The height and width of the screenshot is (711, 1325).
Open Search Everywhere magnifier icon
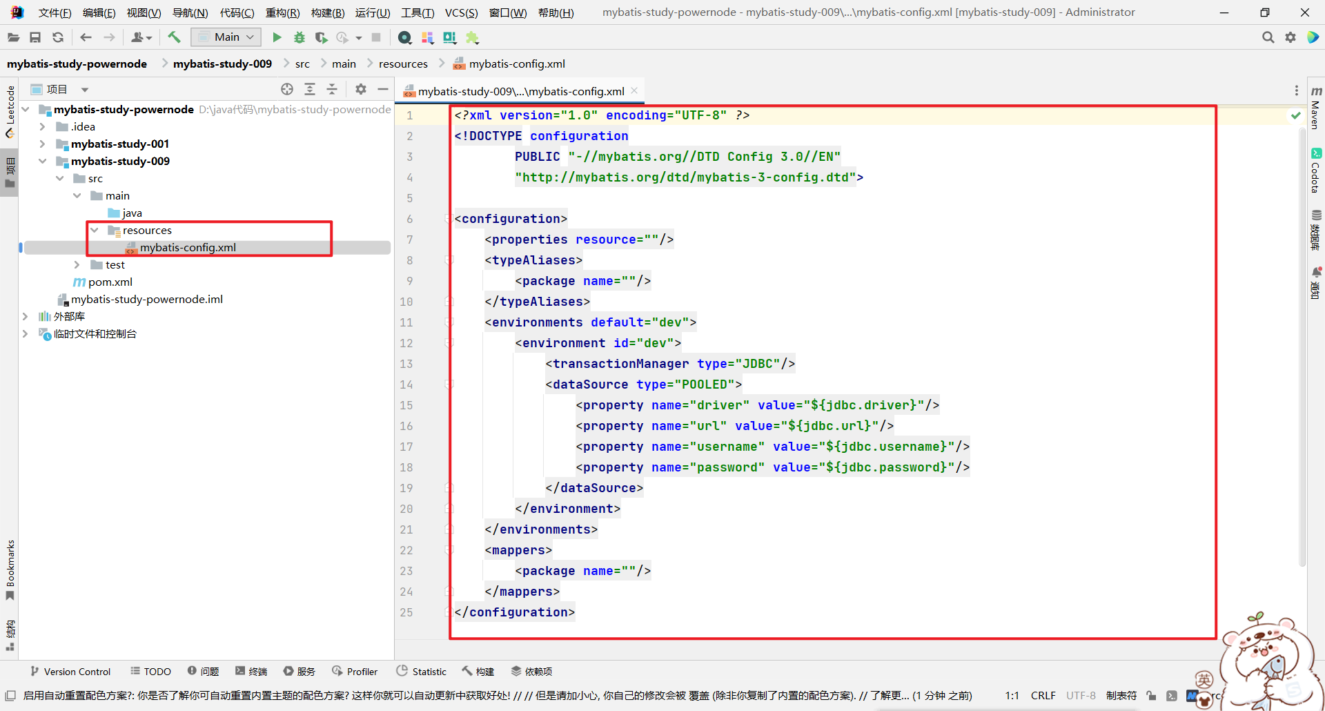click(x=1268, y=37)
